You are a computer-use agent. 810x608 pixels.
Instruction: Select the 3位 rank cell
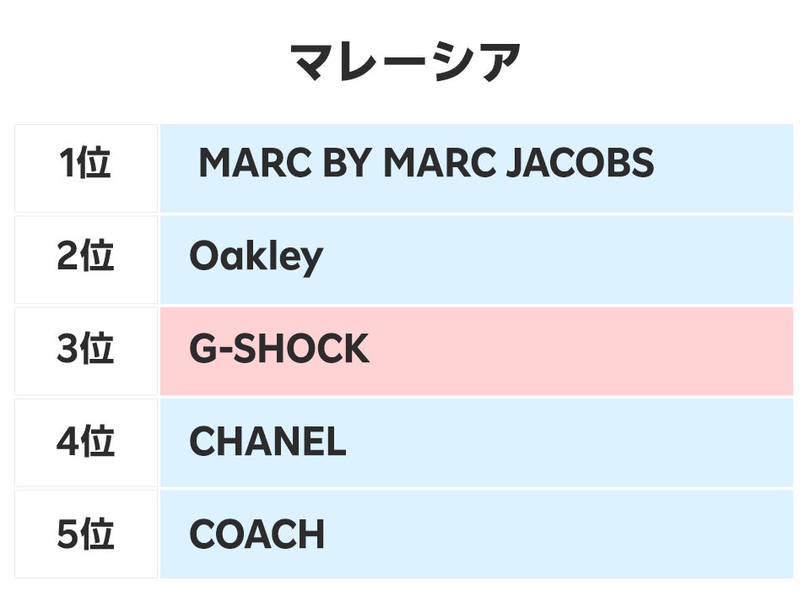(85, 349)
